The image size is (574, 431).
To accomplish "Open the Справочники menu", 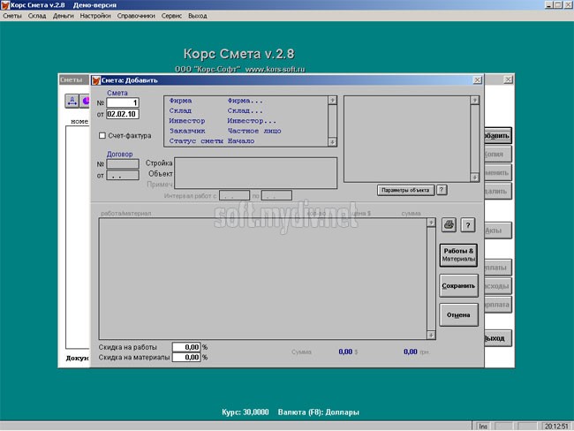I will (136, 16).
